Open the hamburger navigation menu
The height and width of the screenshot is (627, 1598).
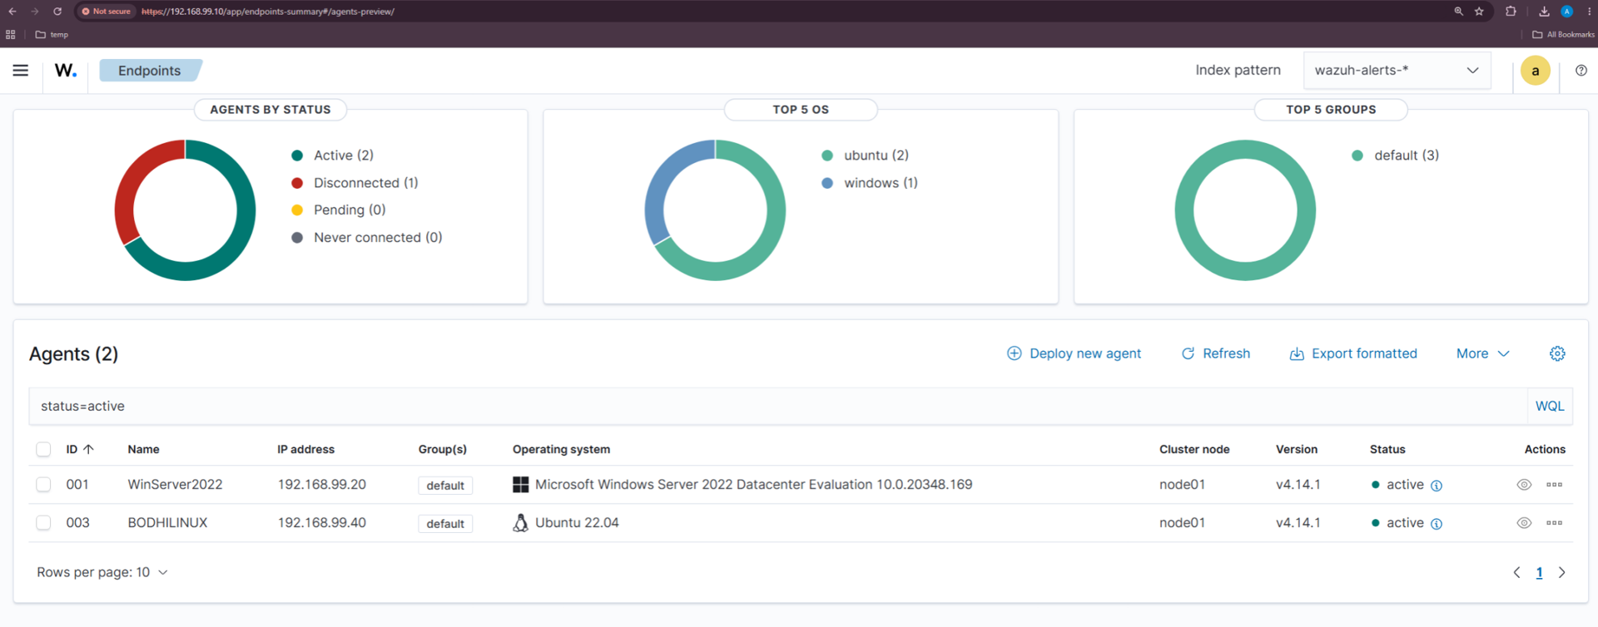(21, 71)
